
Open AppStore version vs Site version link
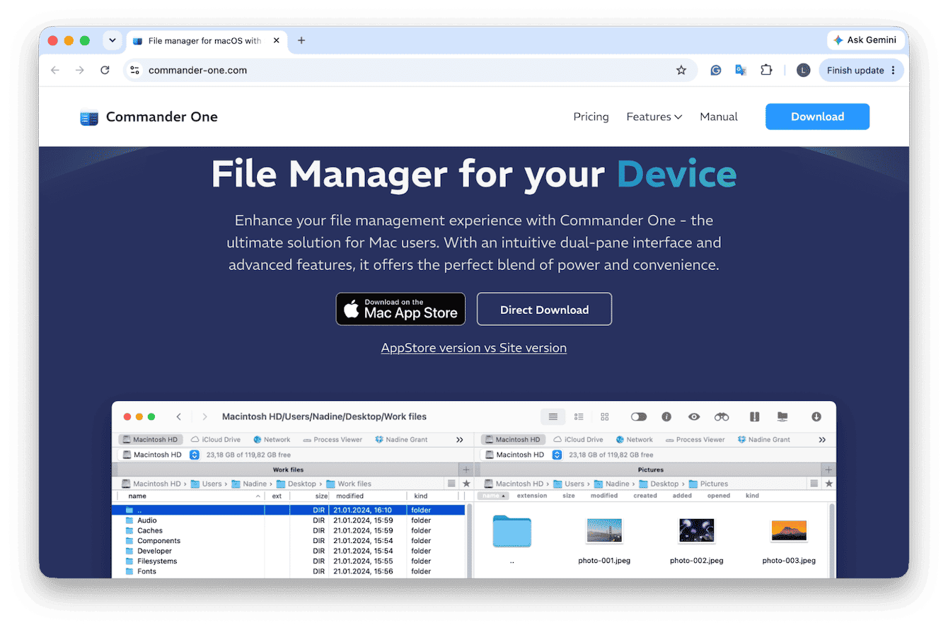[x=473, y=348]
